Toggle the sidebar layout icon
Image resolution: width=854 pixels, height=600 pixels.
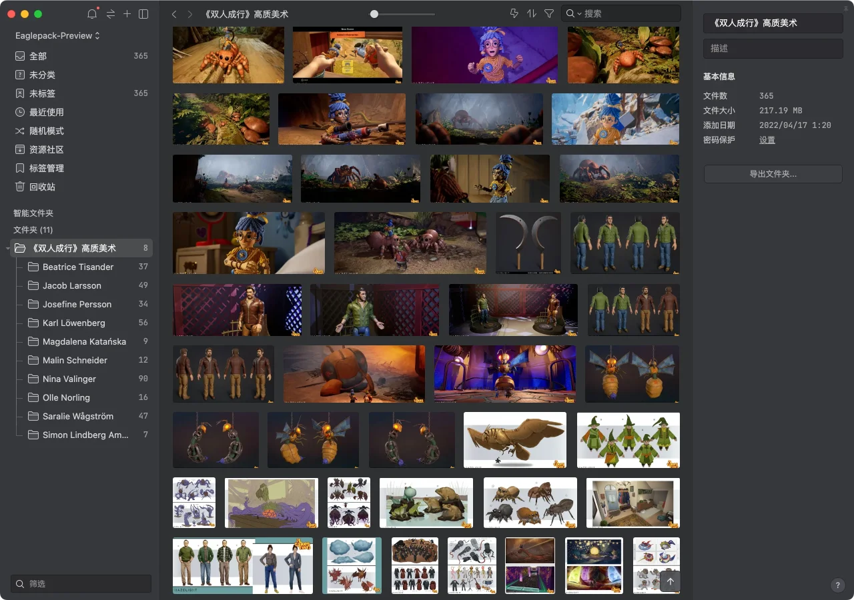tap(143, 14)
